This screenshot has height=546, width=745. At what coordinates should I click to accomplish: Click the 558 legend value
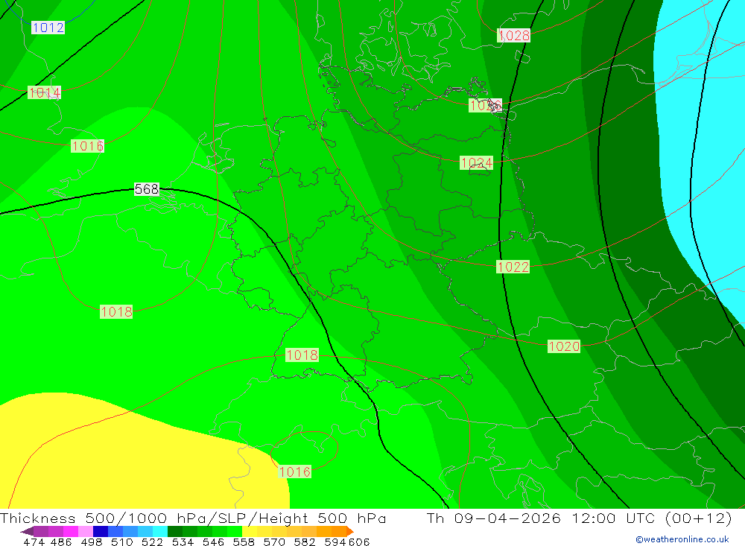click(x=244, y=542)
